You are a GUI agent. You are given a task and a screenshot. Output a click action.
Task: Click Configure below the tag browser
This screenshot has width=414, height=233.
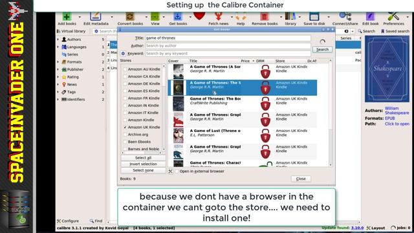point(68,221)
